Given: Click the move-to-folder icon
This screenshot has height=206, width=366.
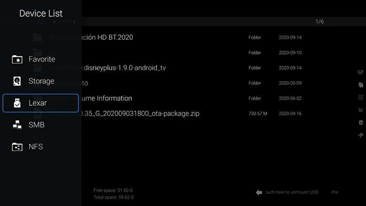Looking at the screenshot, I should (361, 110).
